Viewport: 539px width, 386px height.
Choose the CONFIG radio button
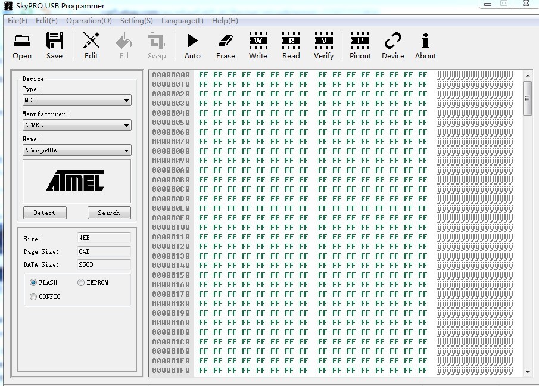pyautogui.click(x=33, y=297)
